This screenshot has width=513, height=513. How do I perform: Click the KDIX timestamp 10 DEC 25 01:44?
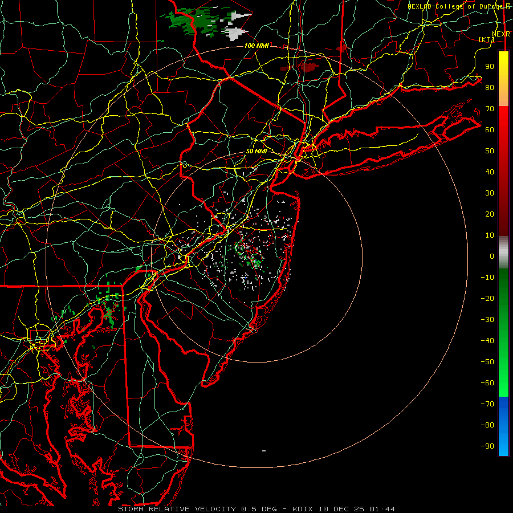coord(344,509)
